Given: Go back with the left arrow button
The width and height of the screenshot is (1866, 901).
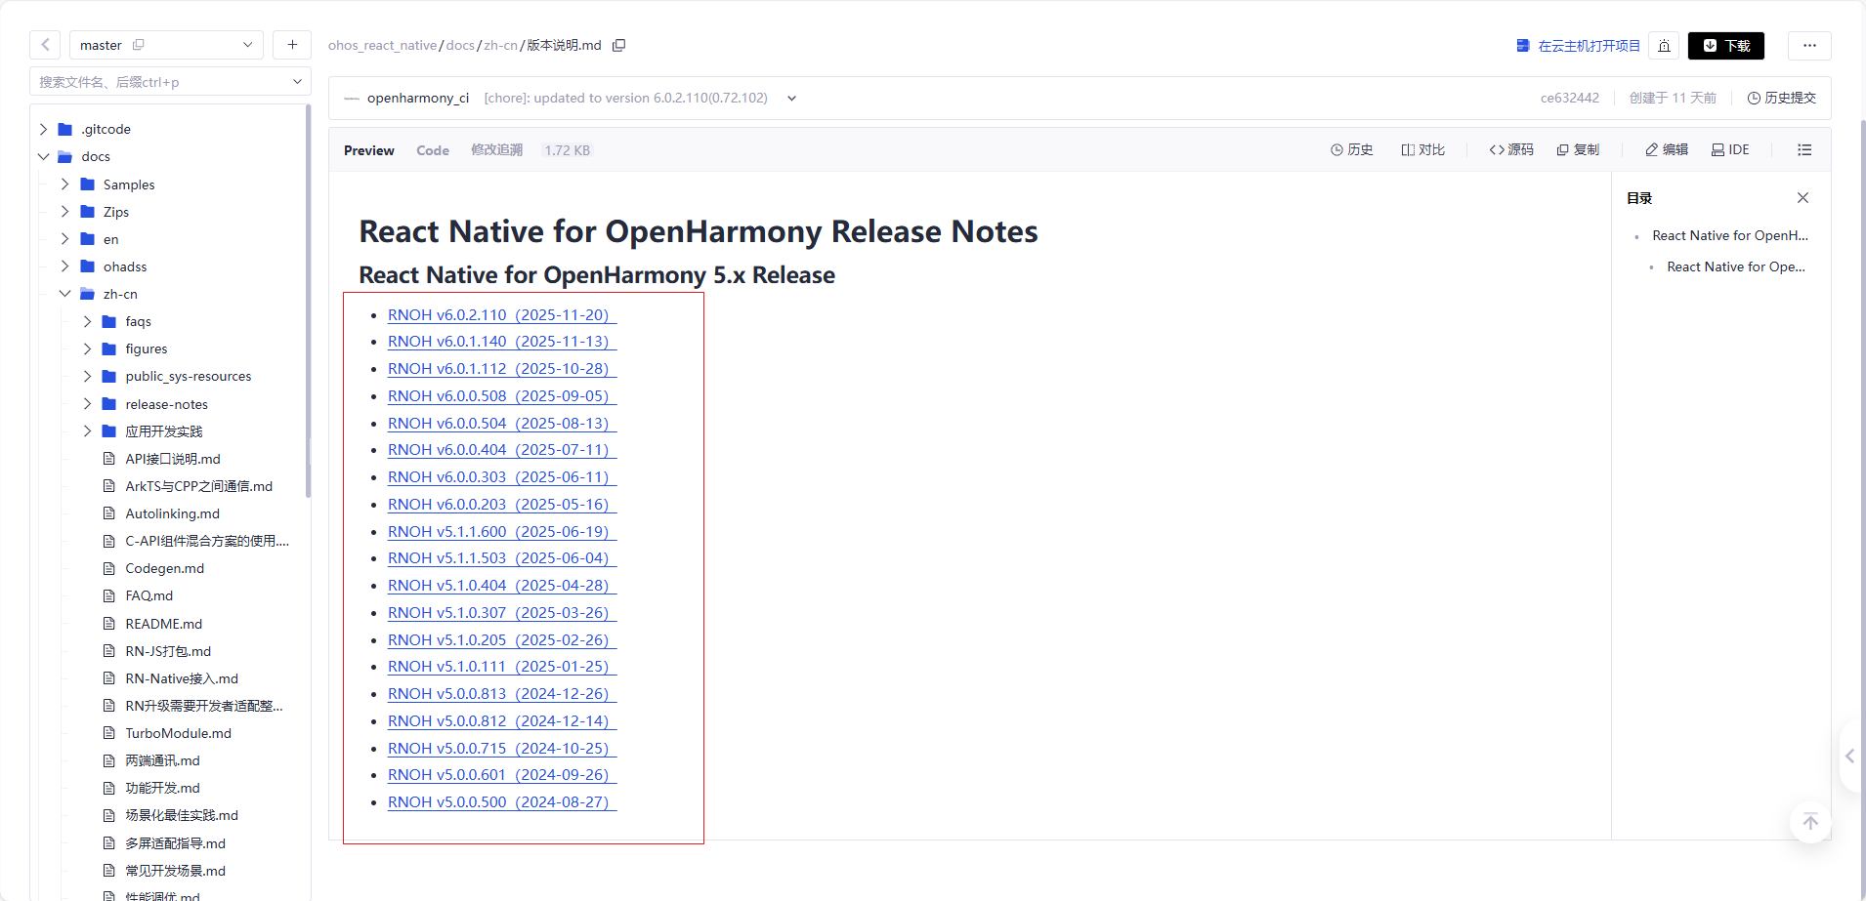Looking at the screenshot, I should click(x=45, y=45).
